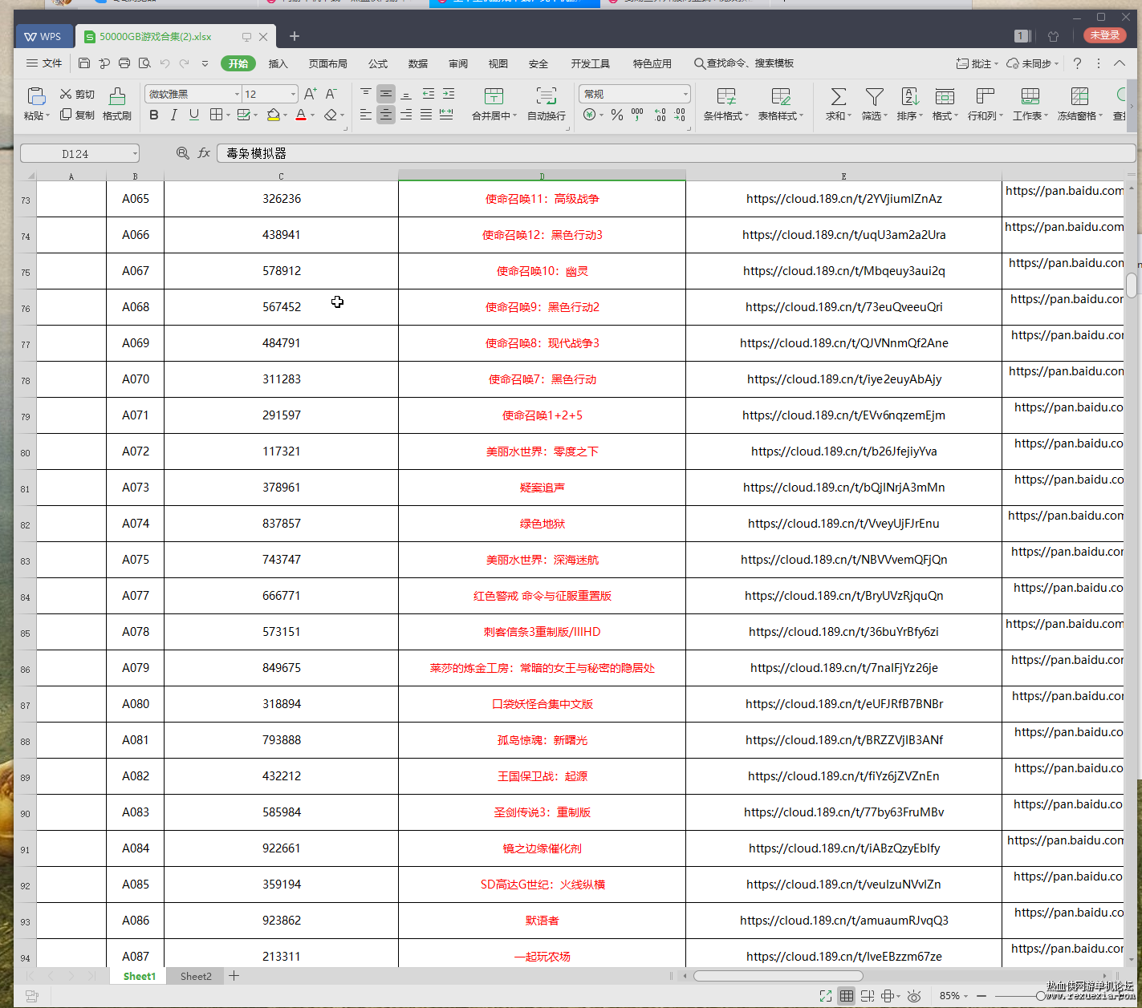Click the yellow fill color bucket
The height and width of the screenshot is (1008, 1142).
(x=273, y=115)
